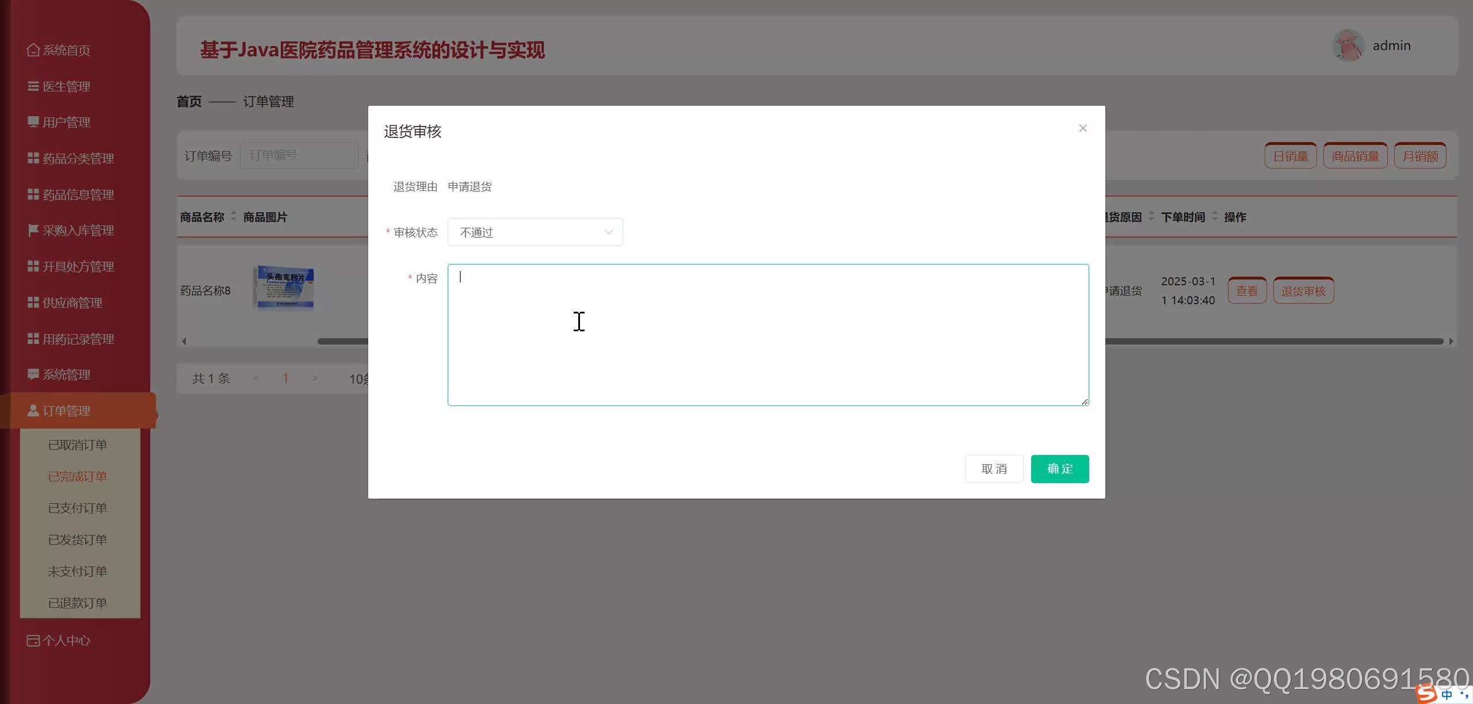Open the 审核状态 dropdown showing 不通过
Screen dimensions: 1473x704
click(x=535, y=232)
